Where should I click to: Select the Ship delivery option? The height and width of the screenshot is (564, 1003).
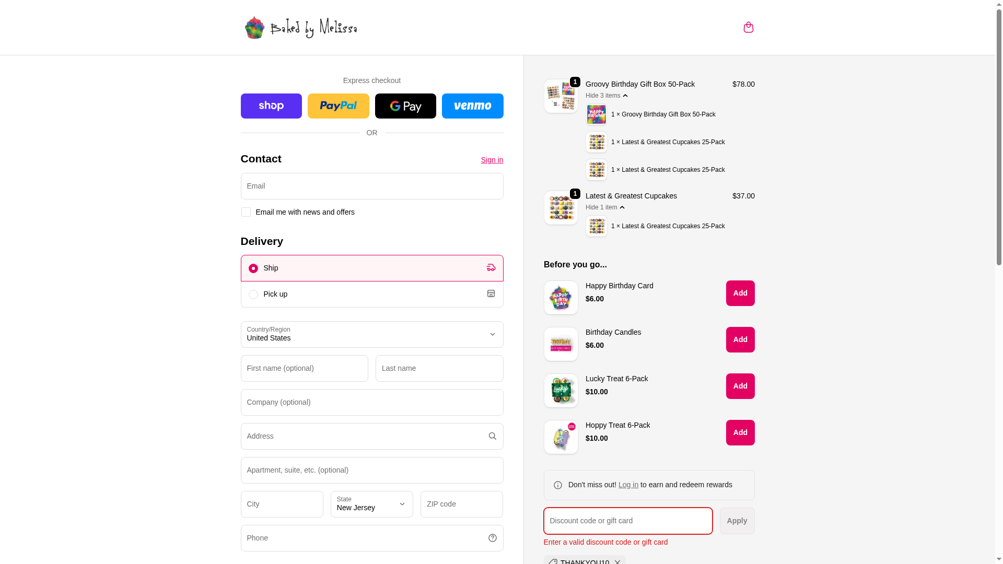click(372, 268)
